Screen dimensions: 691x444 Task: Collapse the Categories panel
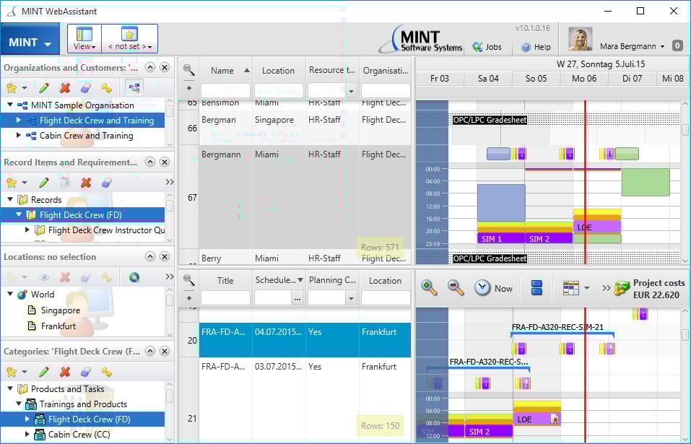pyautogui.click(x=150, y=352)
